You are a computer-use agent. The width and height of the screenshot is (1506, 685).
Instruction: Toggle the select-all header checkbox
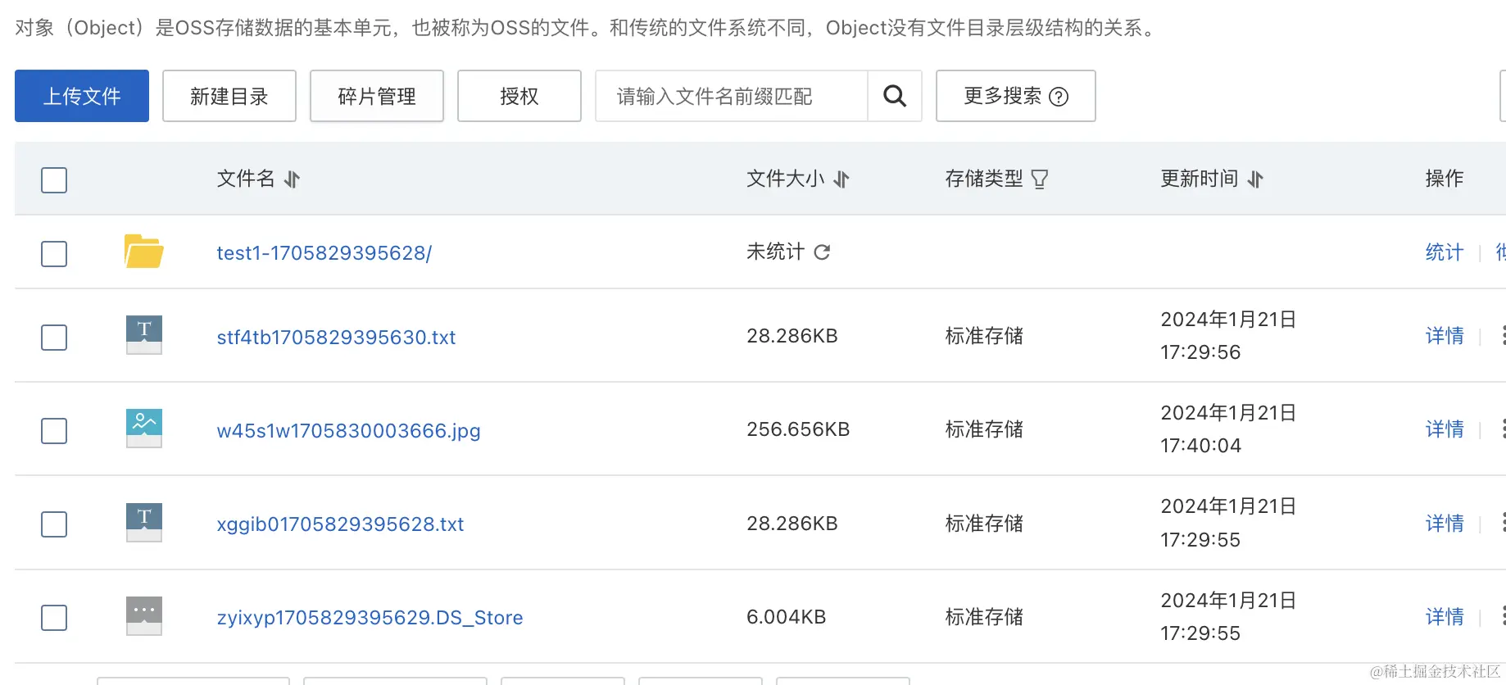[54, 180]
